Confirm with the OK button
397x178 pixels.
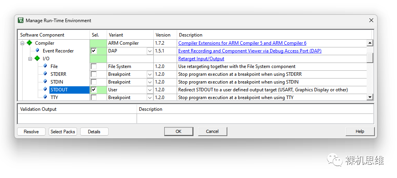click(x=179, y=131)
